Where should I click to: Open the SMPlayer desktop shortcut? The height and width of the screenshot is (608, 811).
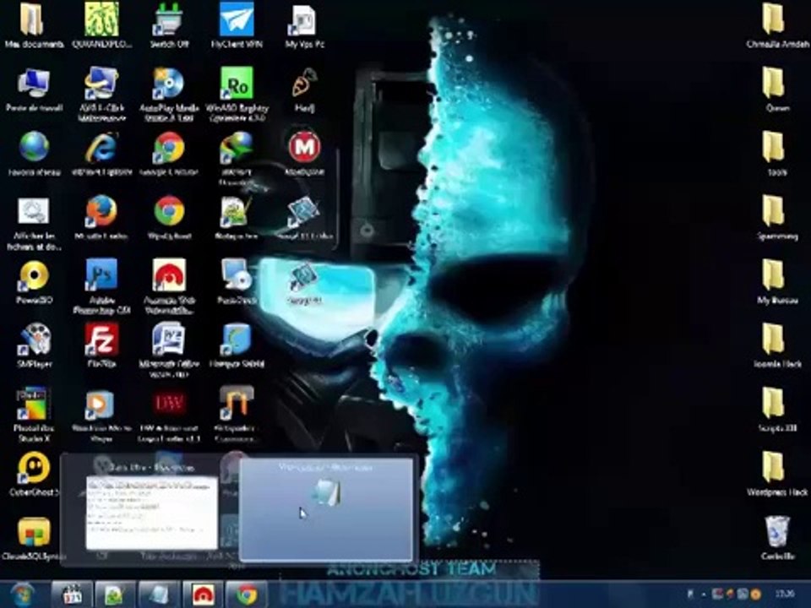tap(34, 340)
